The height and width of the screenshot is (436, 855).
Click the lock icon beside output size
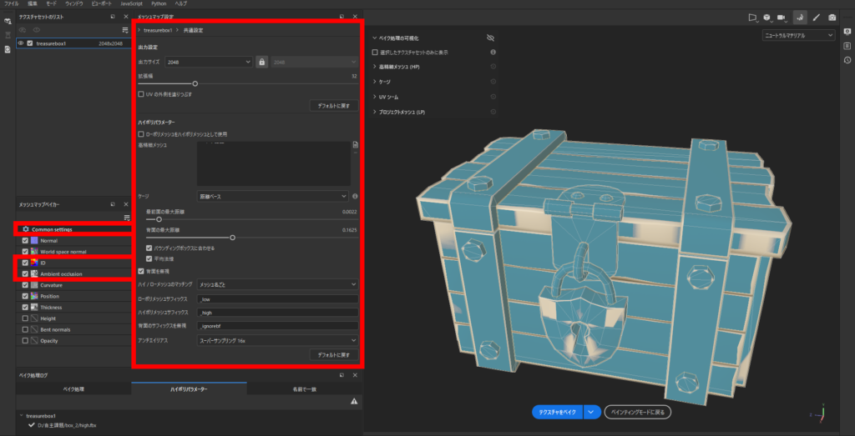point(261,62)
